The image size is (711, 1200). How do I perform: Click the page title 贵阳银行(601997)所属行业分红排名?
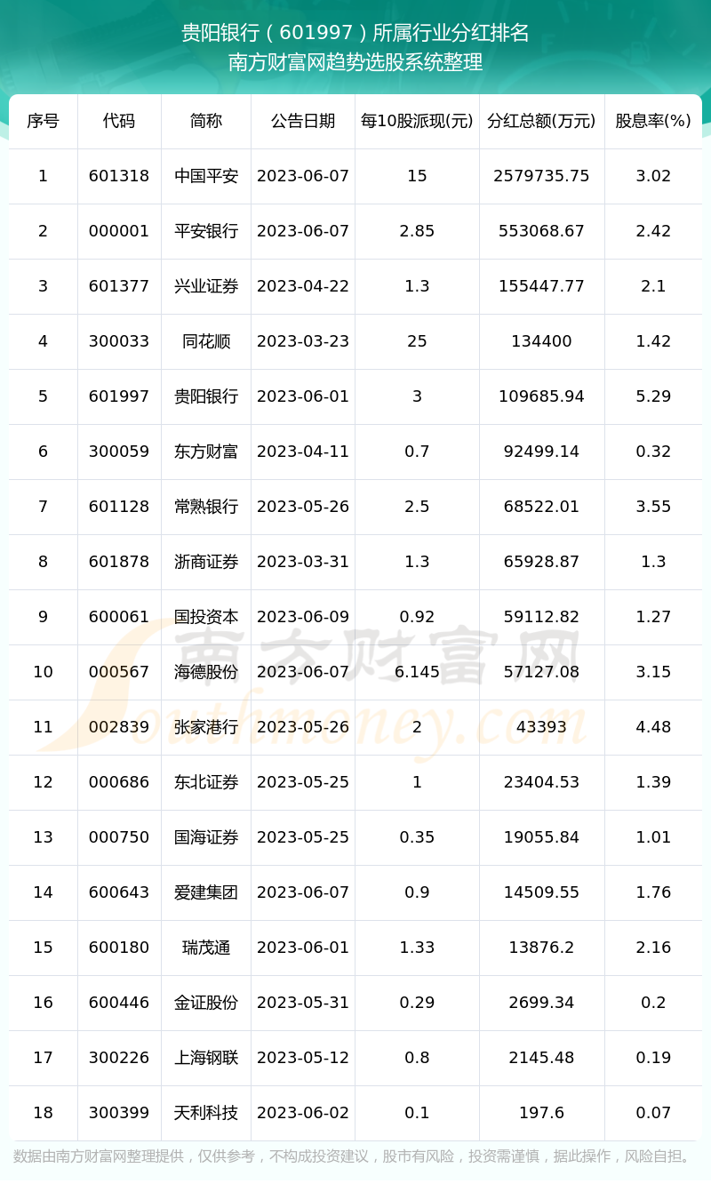(355, 33)
